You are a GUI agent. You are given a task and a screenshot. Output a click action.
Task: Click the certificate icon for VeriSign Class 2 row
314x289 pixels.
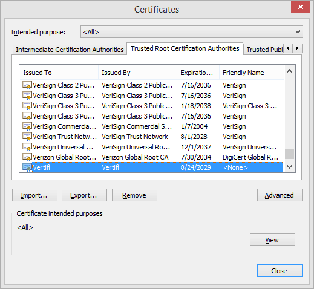click(27, 85)
